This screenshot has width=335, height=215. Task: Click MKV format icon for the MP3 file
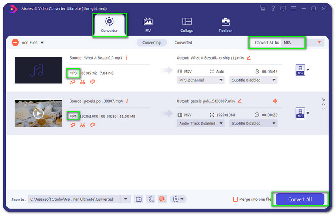(x=300, y=70)
